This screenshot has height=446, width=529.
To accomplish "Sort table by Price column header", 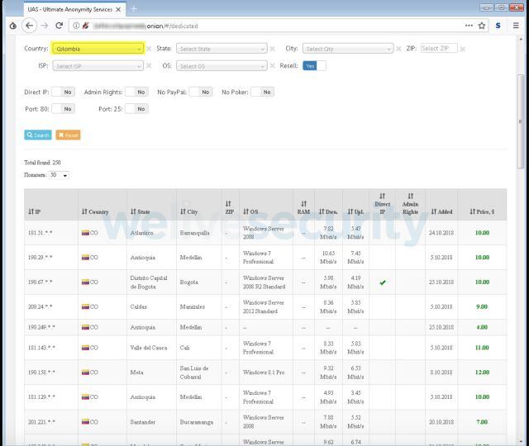I will pyautogui.click(x=481, y=211).
